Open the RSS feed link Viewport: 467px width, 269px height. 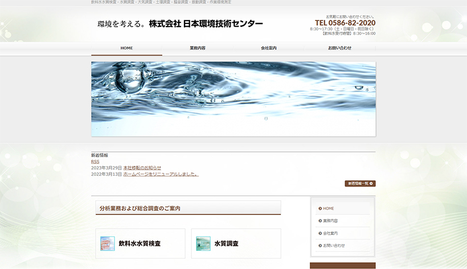point(95,162)
